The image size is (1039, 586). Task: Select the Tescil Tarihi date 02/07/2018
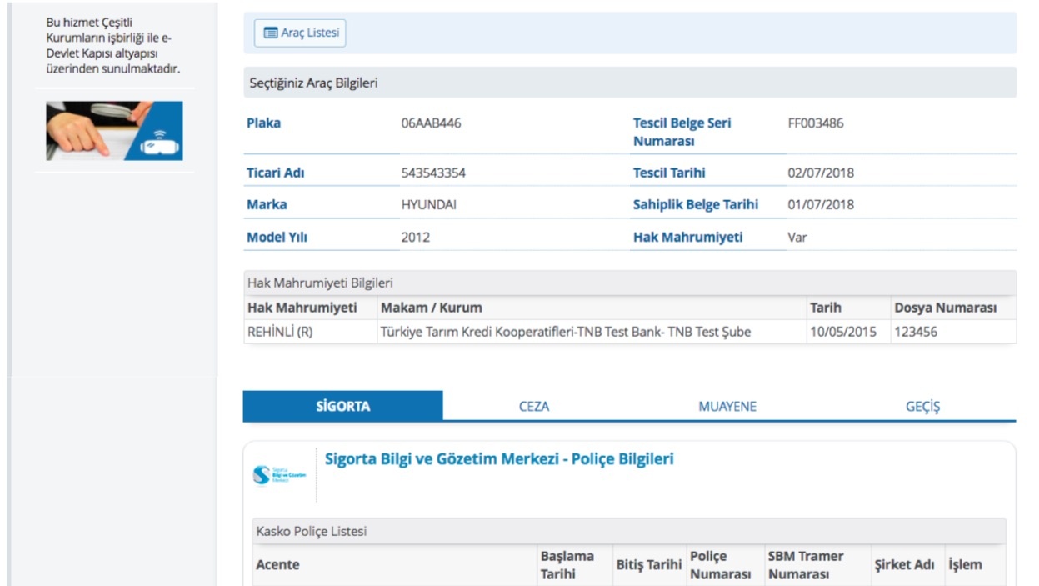click(820, 173)
